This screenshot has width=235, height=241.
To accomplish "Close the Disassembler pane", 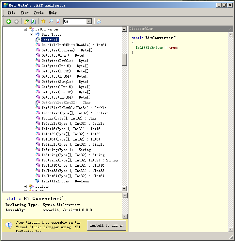I will [x=230, y=29].
